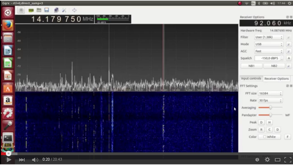Click the load settings folder icon
Image resolution: width=293 pixels, height=165 pixels.
tap(39, 10)
